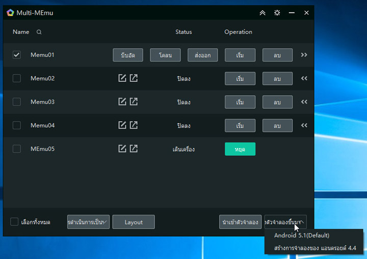Select the Memu02 name text

click(43, 78)
